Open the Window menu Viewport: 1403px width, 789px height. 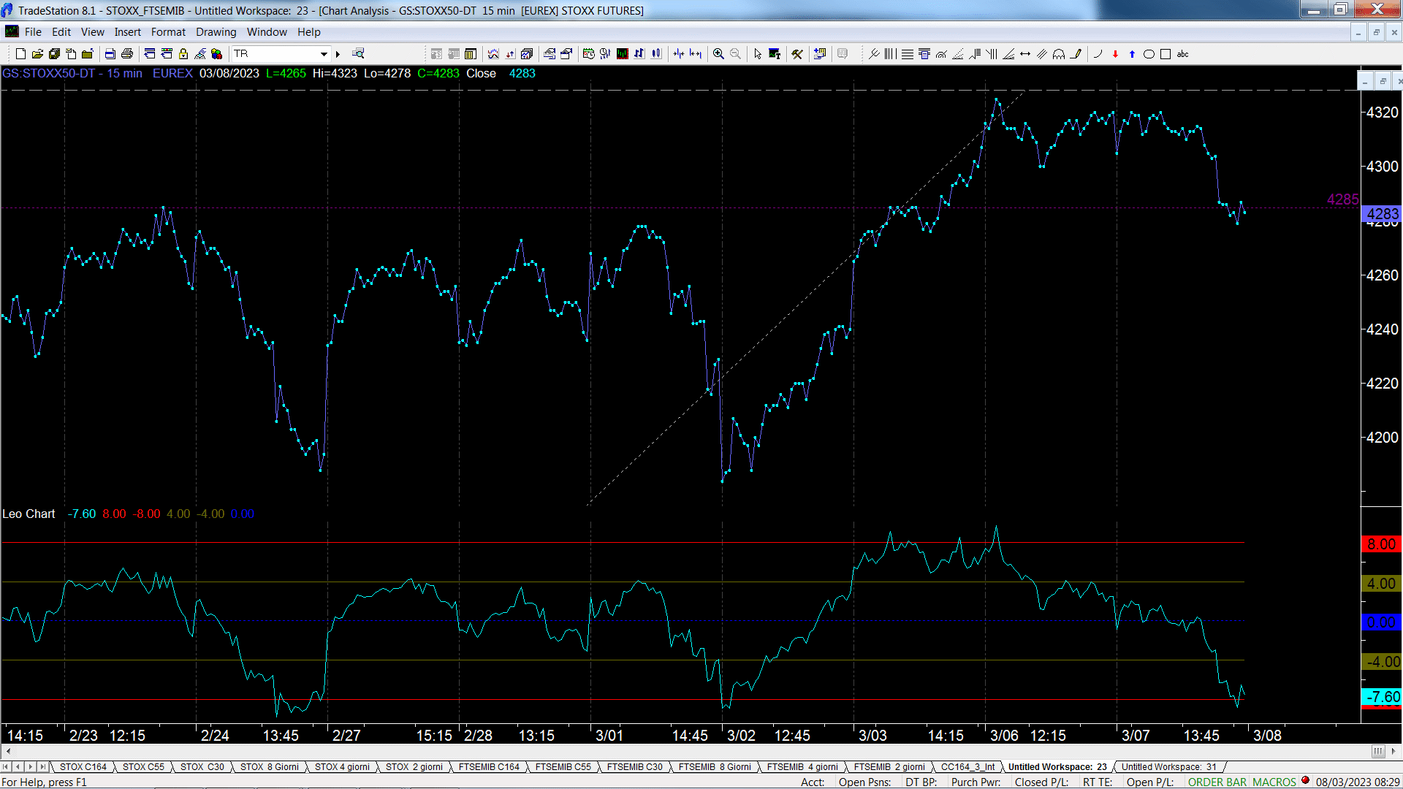pyautogui.click(x=267, y=32)
